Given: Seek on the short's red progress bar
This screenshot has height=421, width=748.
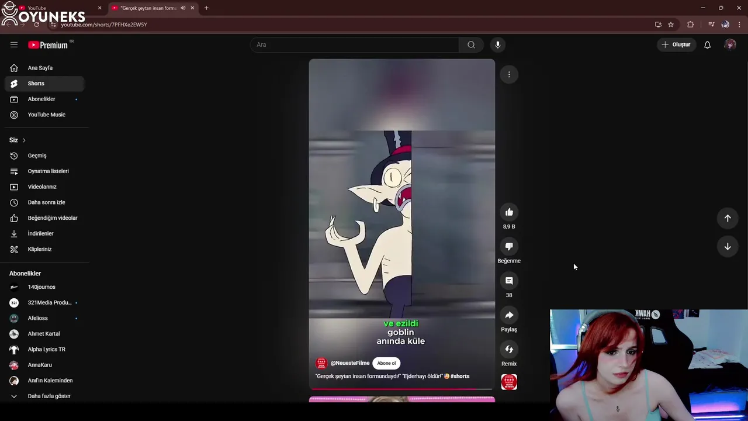Looking at the screenshot, I should tap(402, 389).
